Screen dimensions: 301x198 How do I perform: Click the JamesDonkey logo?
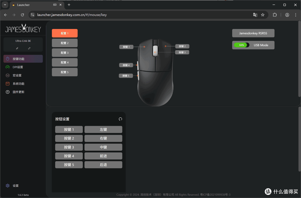[x=23, y=28]
